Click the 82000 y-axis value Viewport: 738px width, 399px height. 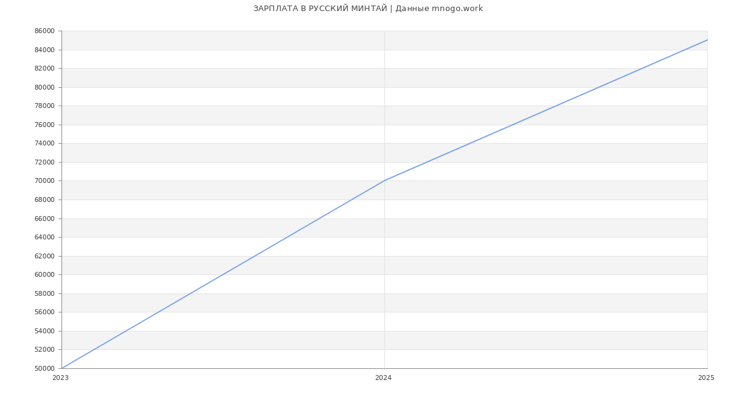(44, 68)
